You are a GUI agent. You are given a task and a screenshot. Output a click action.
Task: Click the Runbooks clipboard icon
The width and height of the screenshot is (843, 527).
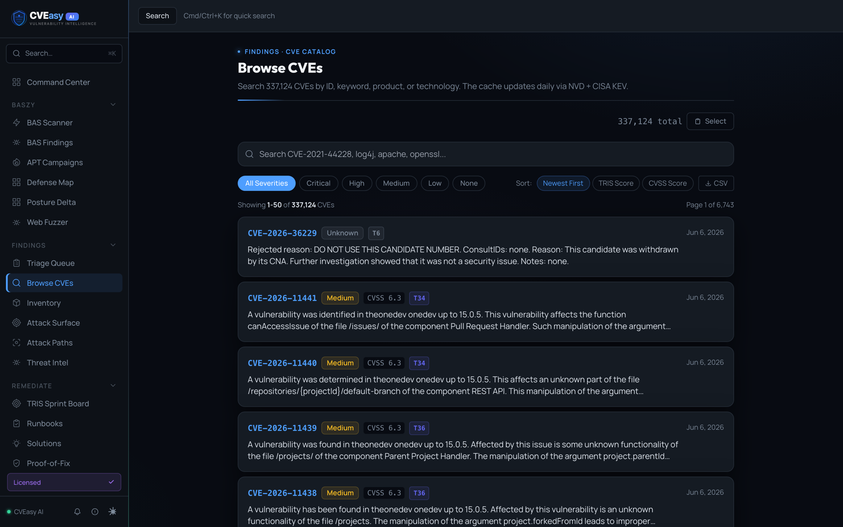coord(16,424)
